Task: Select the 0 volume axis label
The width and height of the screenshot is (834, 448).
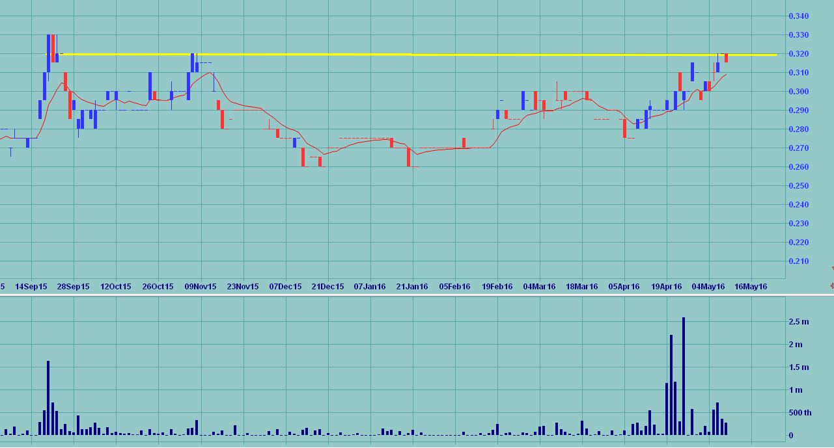Action: point(790,436)
